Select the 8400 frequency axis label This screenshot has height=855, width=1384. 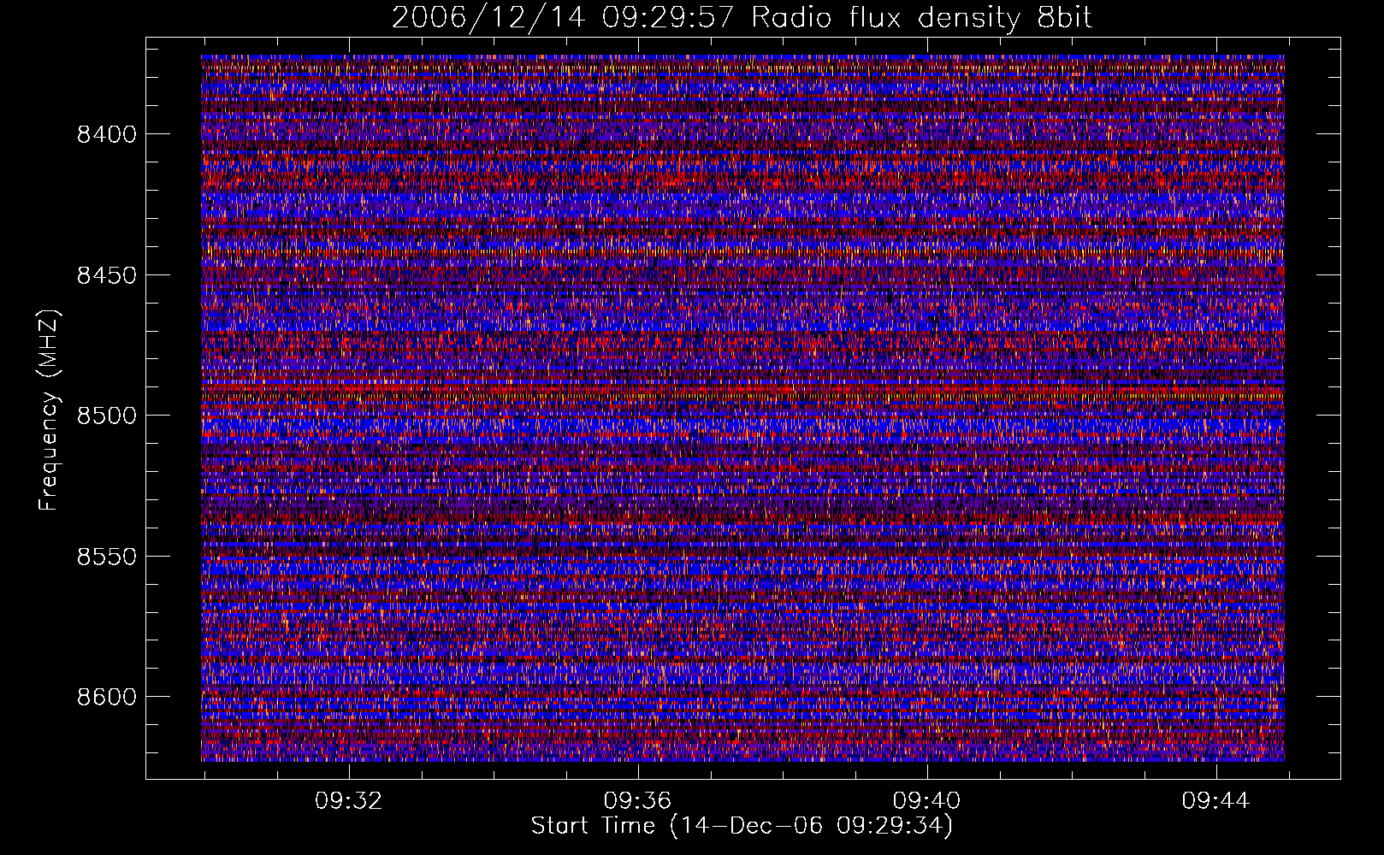click(x=107, y=134)
